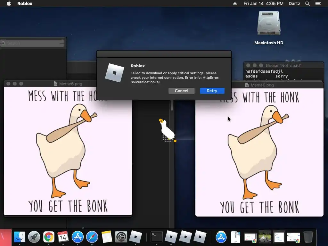This screenshot has width=328, height=246.
Task: Open the Dartz user menu
Action: [x=294, y=4]
